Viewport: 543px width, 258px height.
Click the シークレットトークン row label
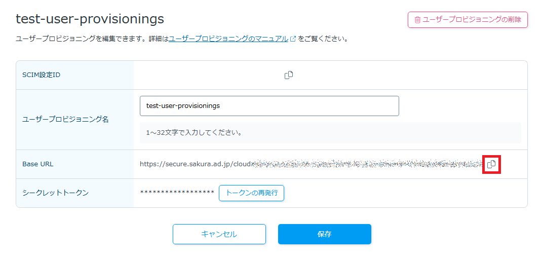click(x=55, y=193)
